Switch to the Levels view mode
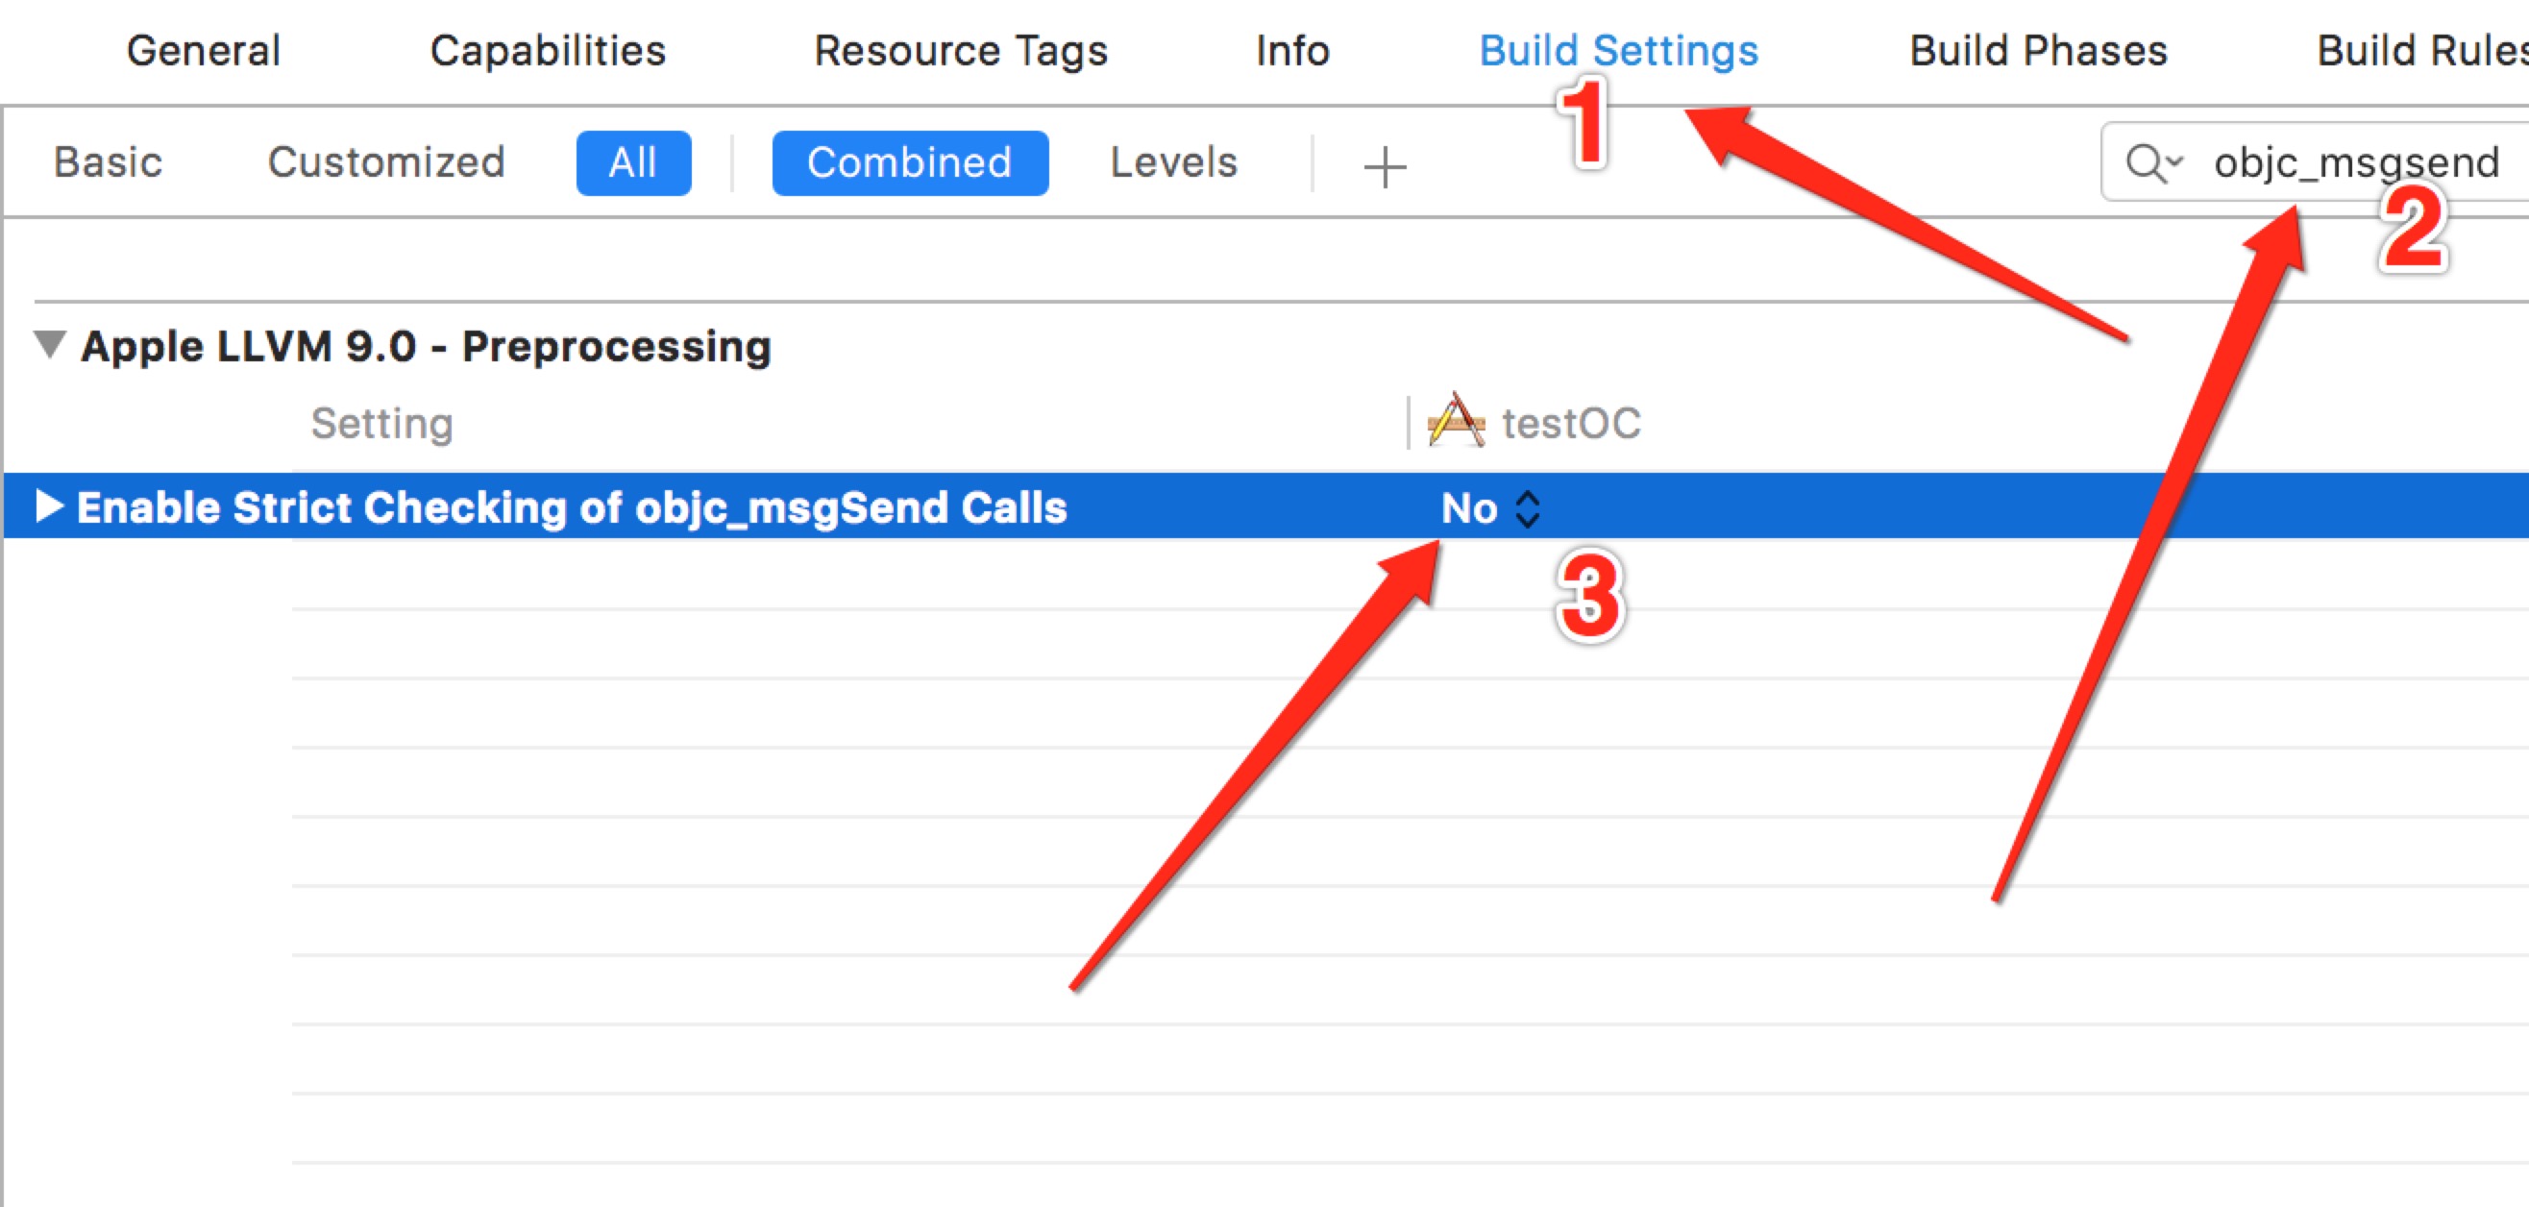2529x1207 pixels. point(1173,162)
